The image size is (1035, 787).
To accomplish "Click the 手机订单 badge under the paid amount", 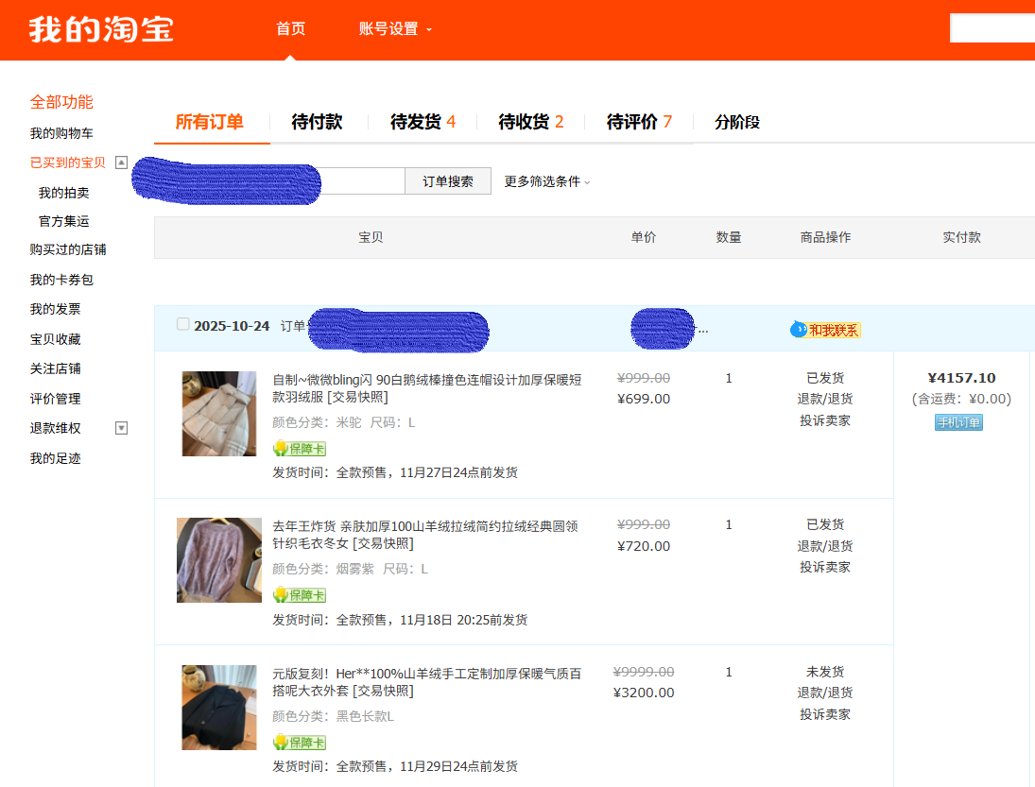I will 958,423.
